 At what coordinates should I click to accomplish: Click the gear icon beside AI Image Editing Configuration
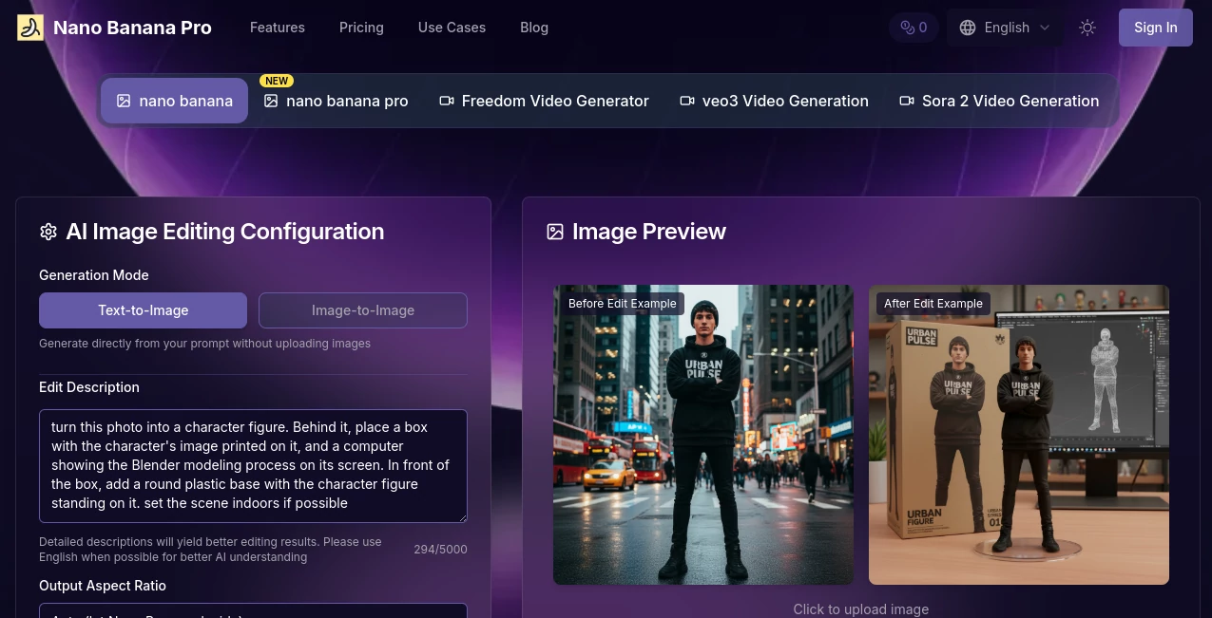click(x=48, y=232)
